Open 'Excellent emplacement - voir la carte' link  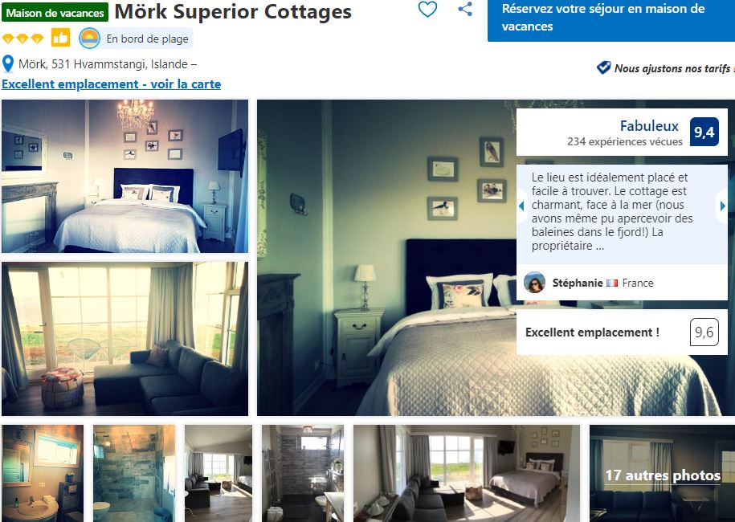(111, 84)
